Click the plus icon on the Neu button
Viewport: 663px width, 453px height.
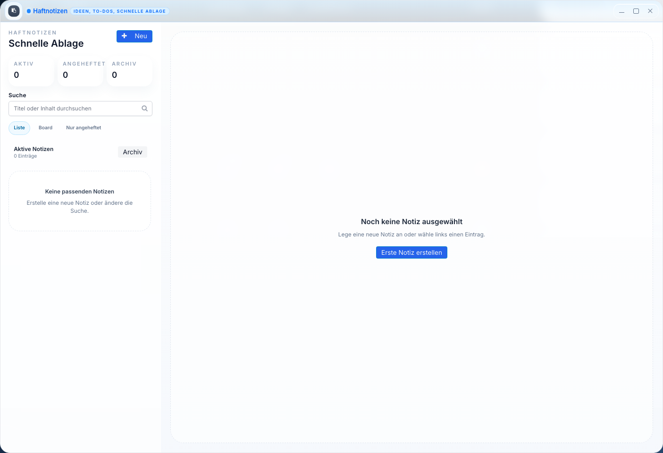125,36
